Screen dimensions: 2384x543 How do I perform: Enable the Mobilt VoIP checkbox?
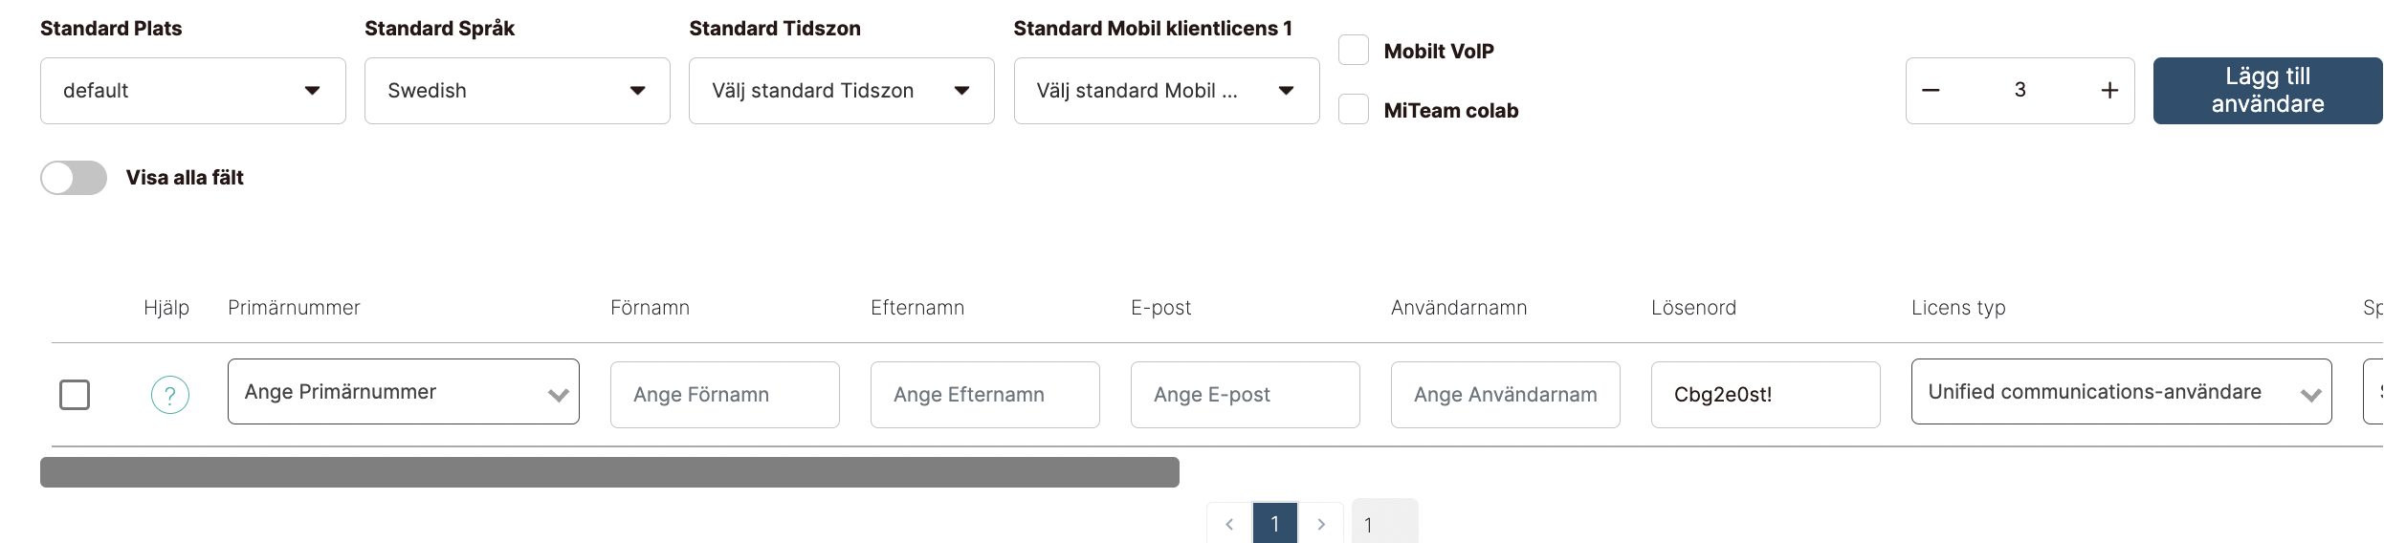[1354, 50]
